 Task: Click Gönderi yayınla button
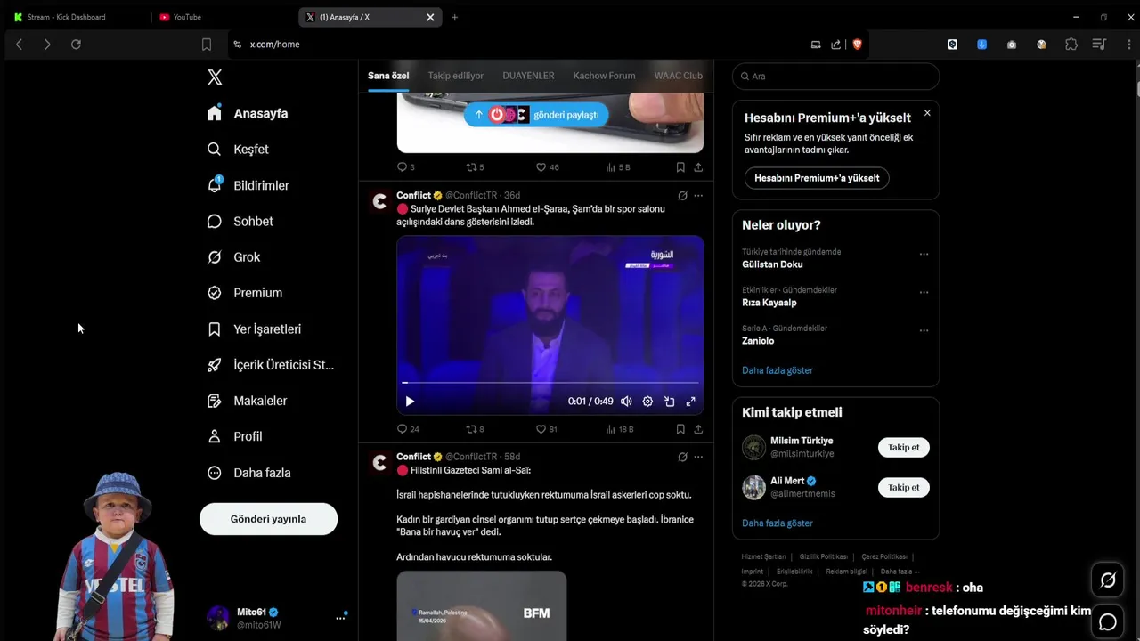tap(268, 519)
